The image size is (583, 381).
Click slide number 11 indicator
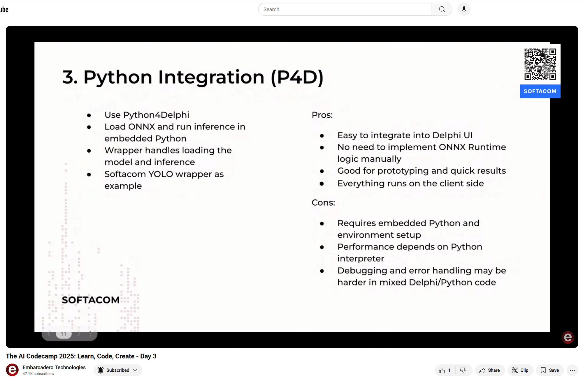click(x=64, y=334)
